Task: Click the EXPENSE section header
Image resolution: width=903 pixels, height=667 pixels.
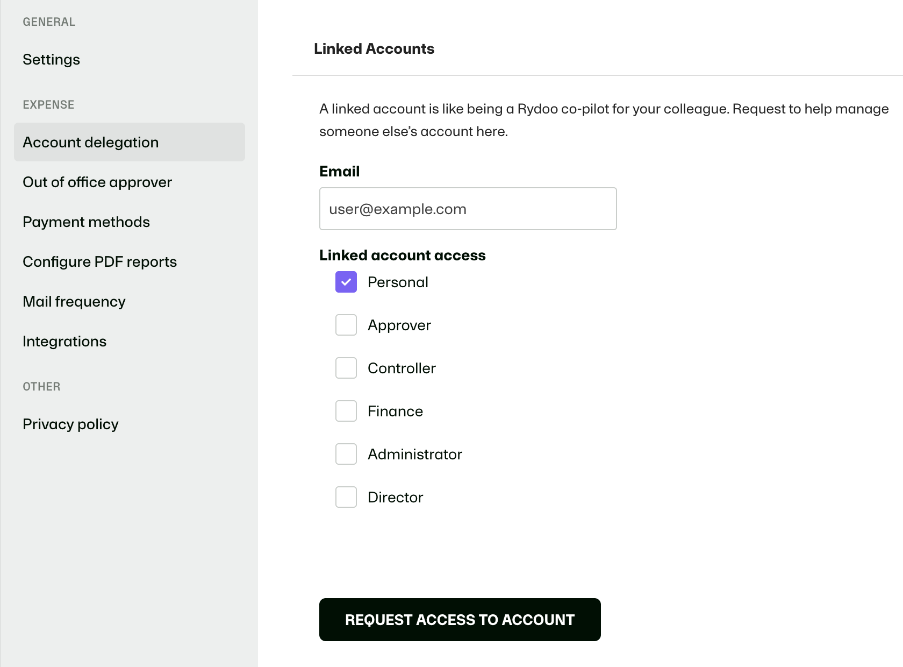Action: point(48,104)
